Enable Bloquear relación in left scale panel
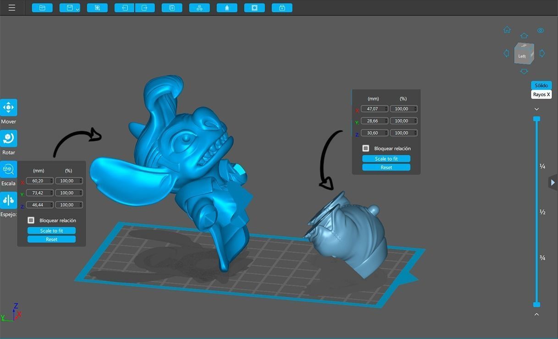558x339 pixels. click(31, 220)
